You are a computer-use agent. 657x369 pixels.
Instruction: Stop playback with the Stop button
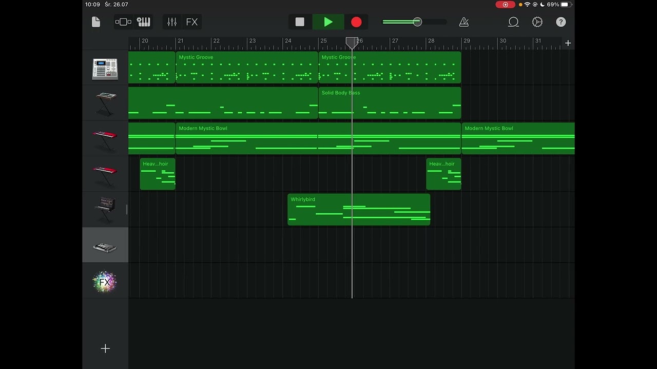click(300, 22)
